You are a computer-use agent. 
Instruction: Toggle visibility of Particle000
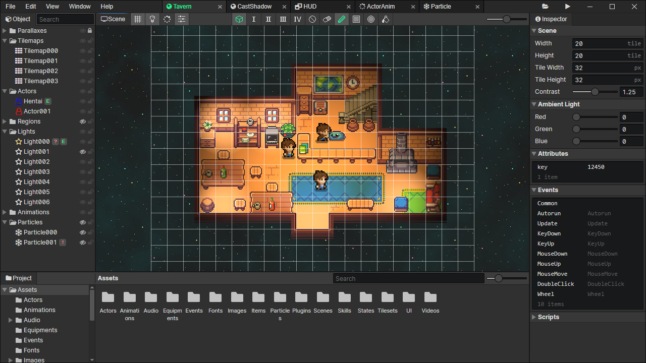(x=84, y=232)
